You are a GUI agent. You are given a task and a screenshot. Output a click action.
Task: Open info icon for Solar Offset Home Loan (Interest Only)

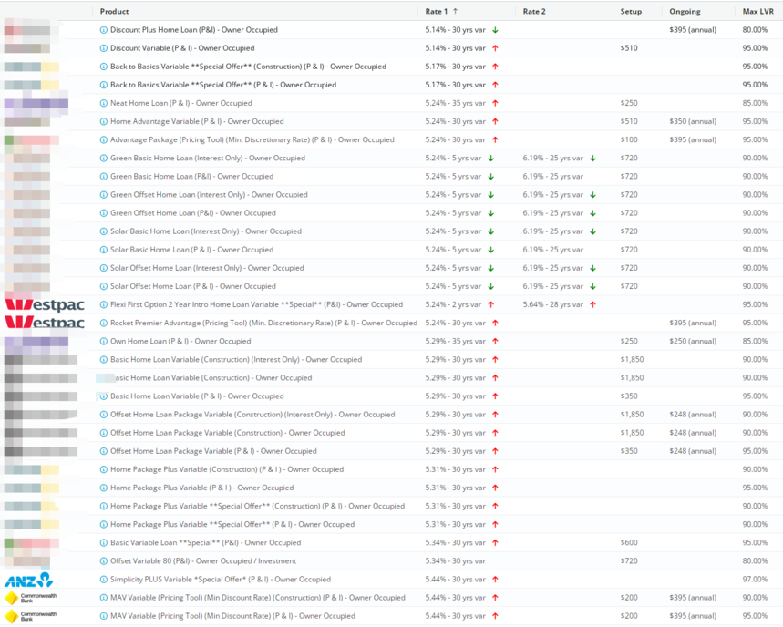(103, 268)
